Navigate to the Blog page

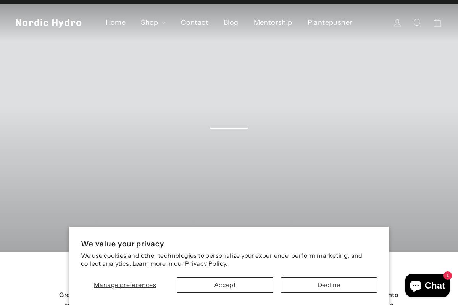point(231,22)
